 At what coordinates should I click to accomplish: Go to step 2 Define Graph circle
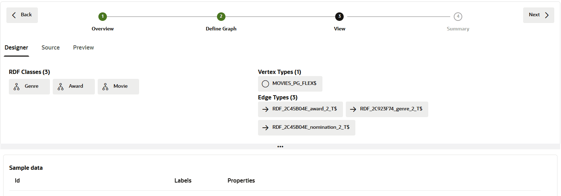(221, 16)
